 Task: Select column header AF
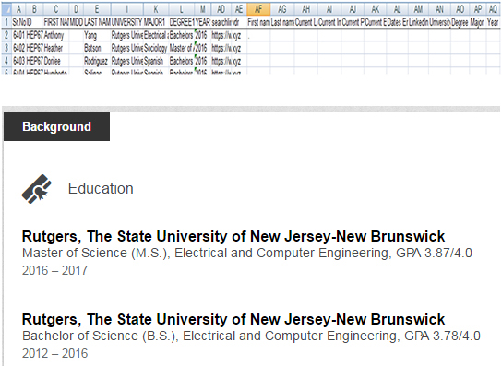click(x=258, y=9)
